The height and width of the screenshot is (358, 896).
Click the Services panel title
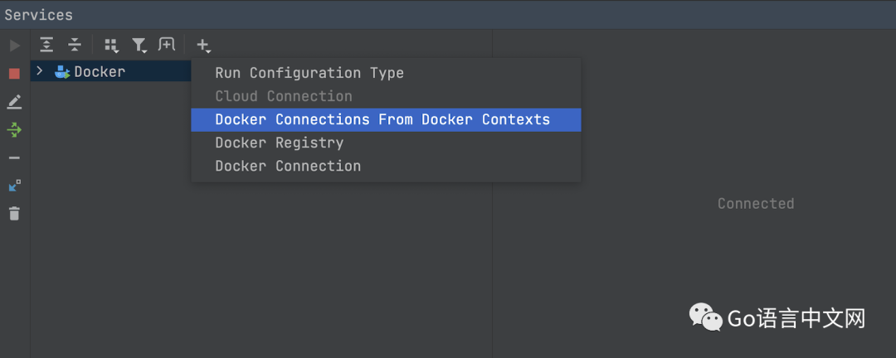pyautogui.click(x=38, y=15)
